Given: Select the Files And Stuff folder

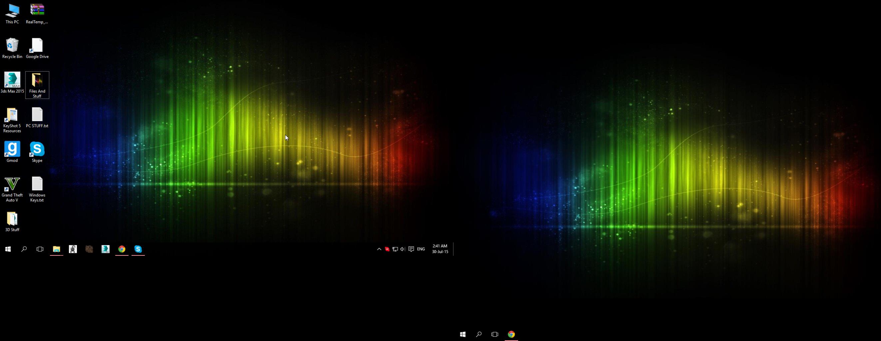Looking at the screenshot, I should tap(37, 85).
